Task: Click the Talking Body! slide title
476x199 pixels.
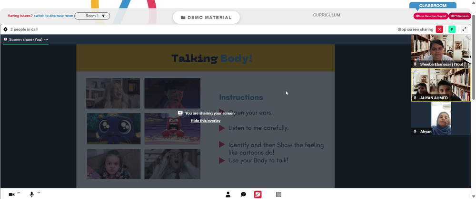Action: (212, 58)
